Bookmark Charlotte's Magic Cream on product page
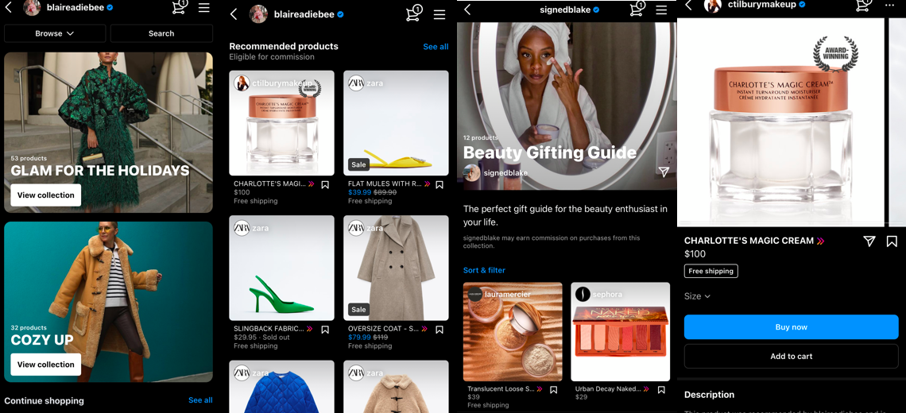This screenshot has height=413, width=906. [x=892, y=241]
